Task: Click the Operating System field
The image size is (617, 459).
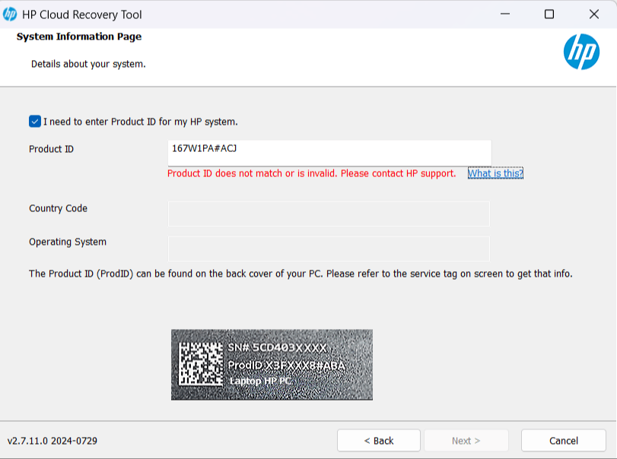Action: 329,248
